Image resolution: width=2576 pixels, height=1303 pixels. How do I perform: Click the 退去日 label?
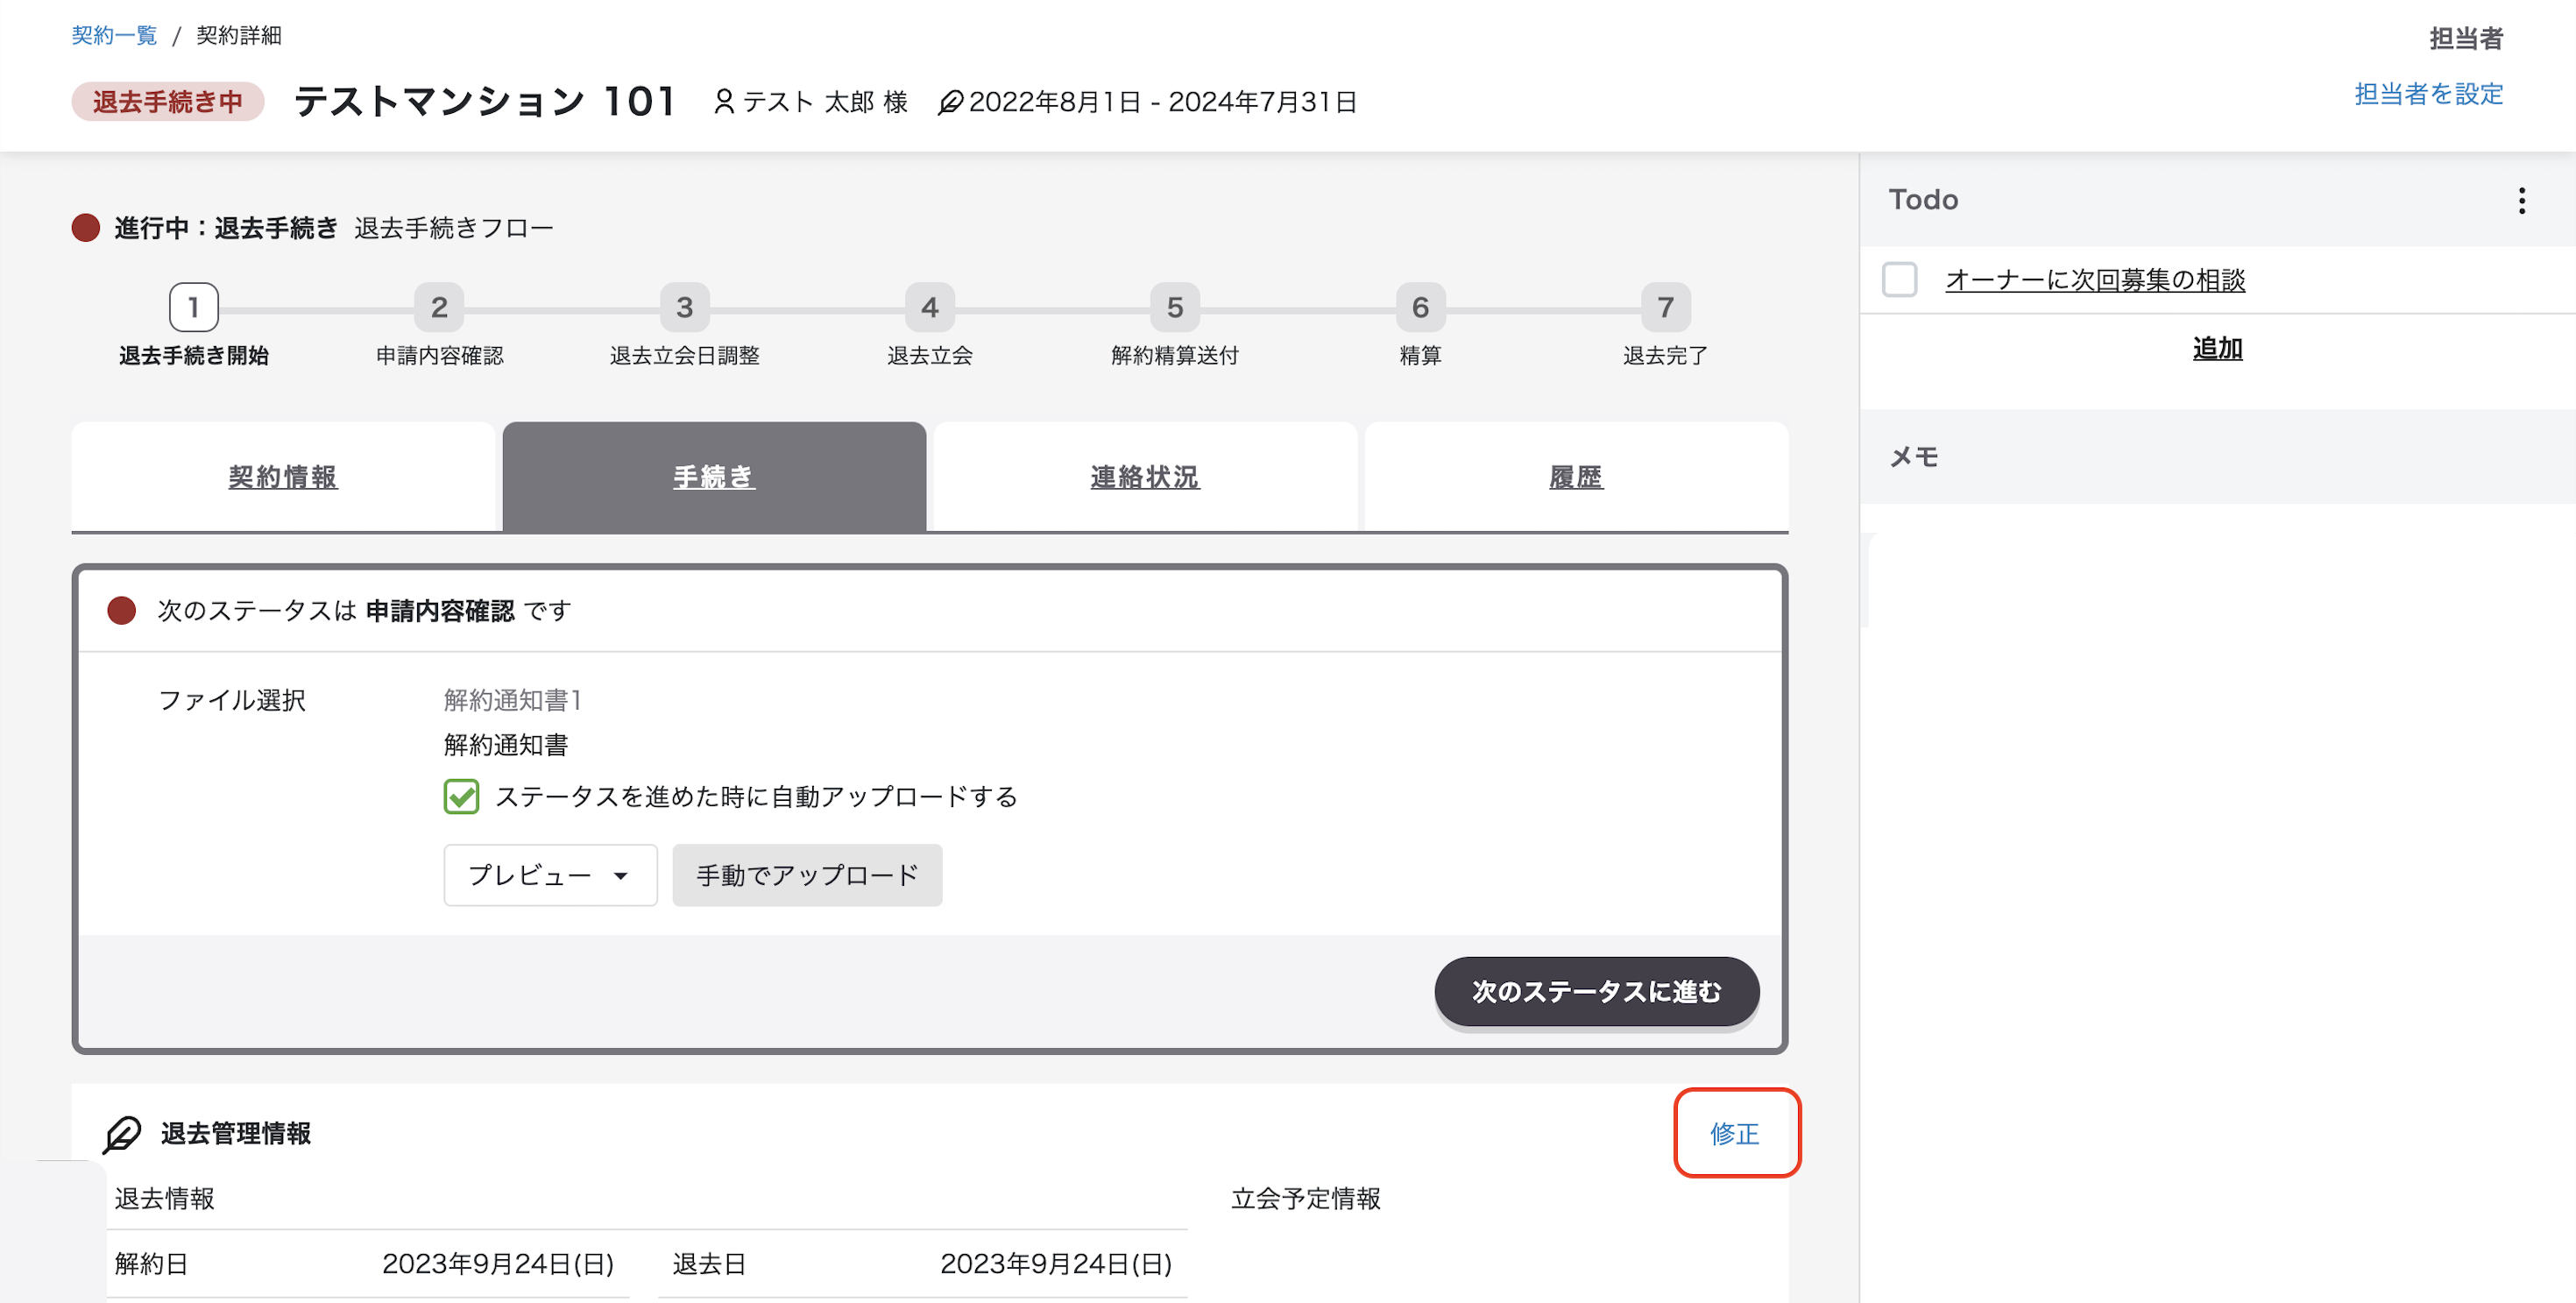click(709, 1264)
